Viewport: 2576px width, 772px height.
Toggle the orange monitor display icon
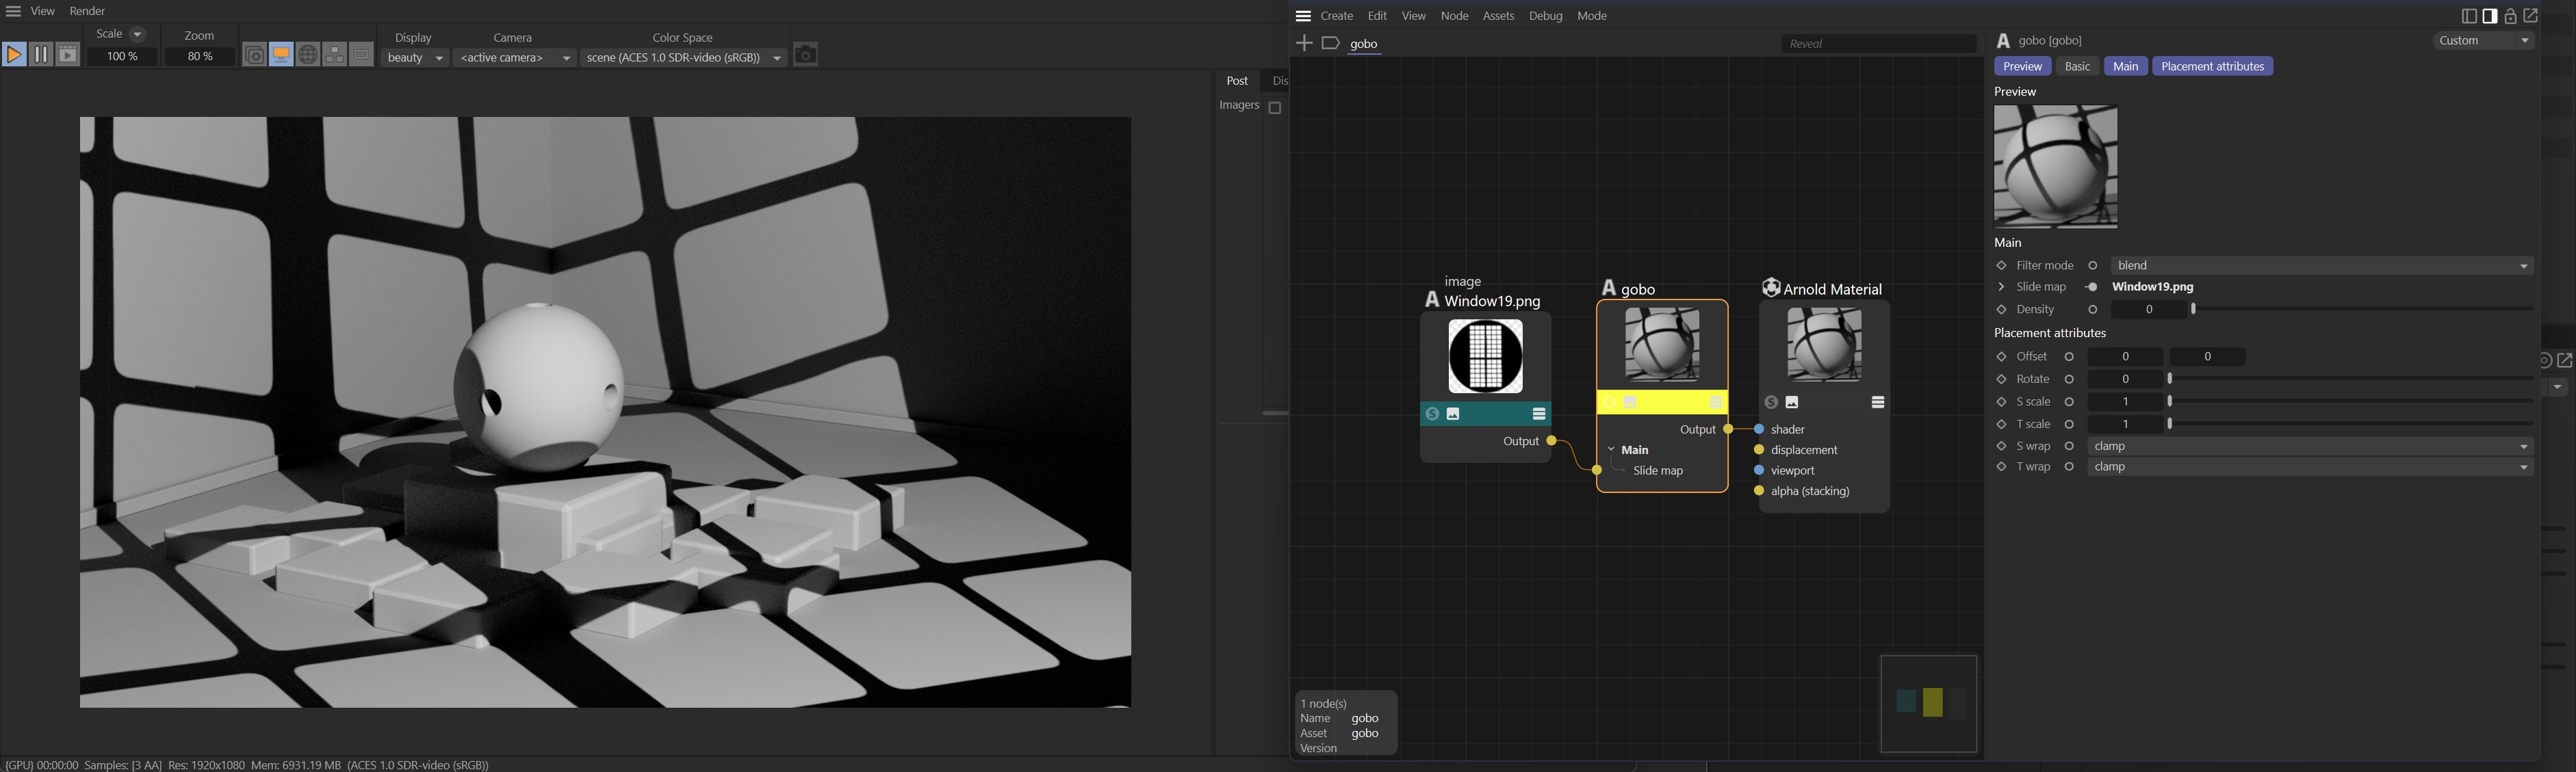(x=281, y=55)
